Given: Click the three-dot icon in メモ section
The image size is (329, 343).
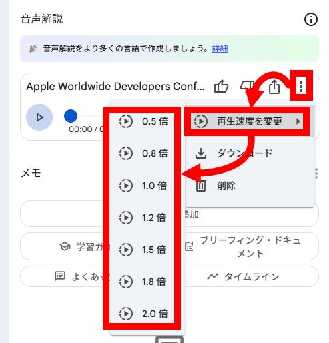Looking at the screenshot, I should 316,174.
